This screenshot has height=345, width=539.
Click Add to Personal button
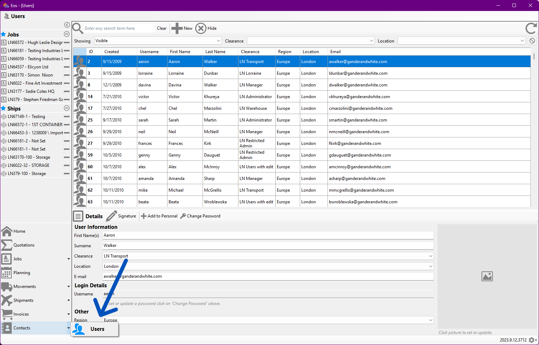point(159,216)
